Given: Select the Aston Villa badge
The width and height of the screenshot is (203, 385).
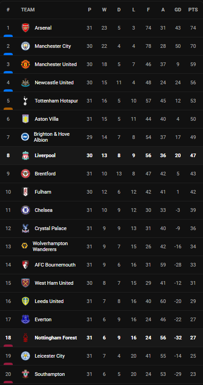Looking at the screenshot, I should [25, 119].
